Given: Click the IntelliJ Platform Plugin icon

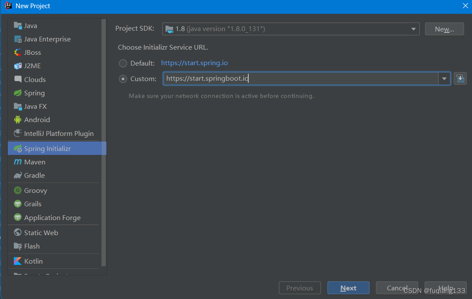Looking at the screenshot, I should [18, 133].
